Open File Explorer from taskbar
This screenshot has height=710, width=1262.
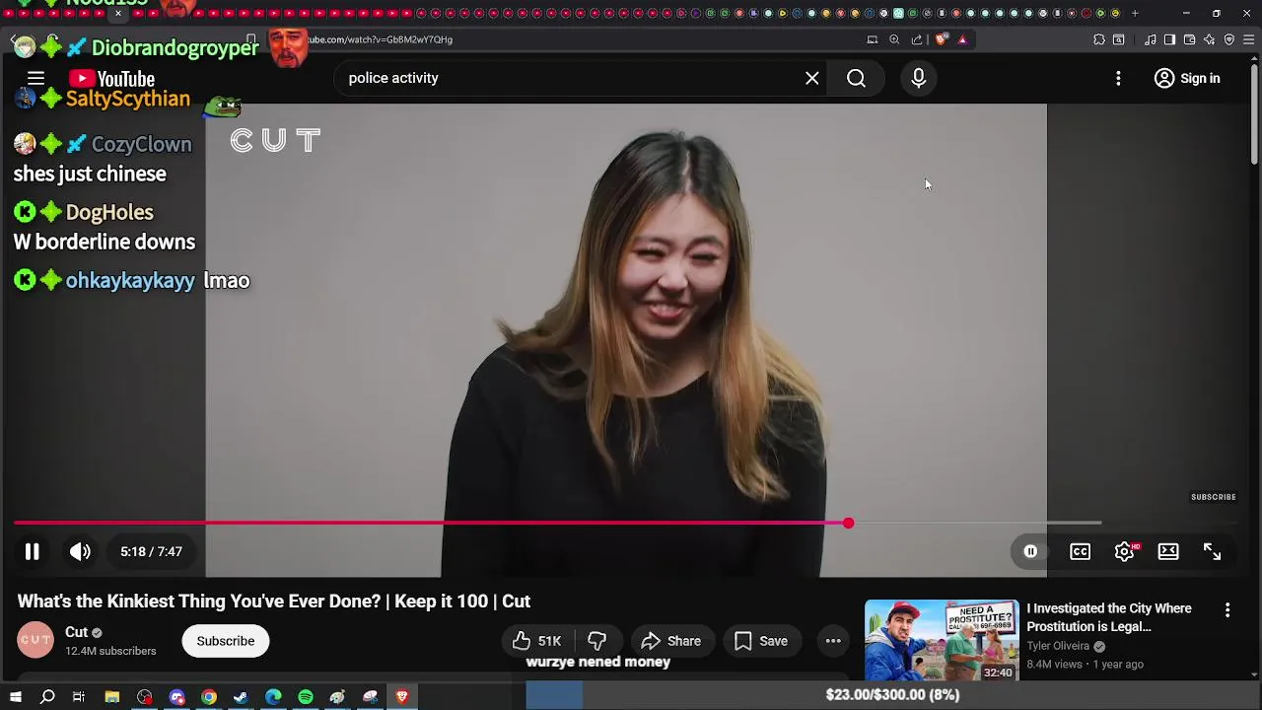(x=112, y=697)
